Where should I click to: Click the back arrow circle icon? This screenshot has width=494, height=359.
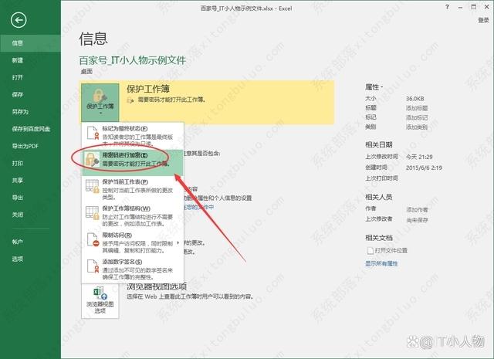(19, 20)
